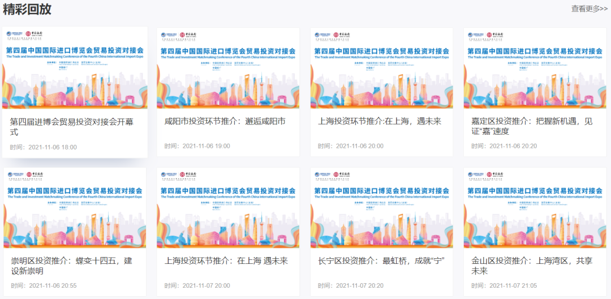Open thumbnail for 第四届进博会贸易投资对接会开幕式
The image size is (611, 299).
[x=75, y=67]
